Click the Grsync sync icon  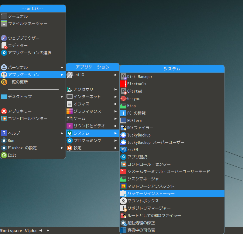pos(123,98)
